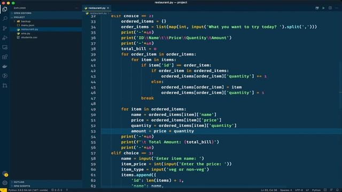This screenshot has height=192, width=342.
Task: Open the Docker view icon
Action: pos(5,66)
